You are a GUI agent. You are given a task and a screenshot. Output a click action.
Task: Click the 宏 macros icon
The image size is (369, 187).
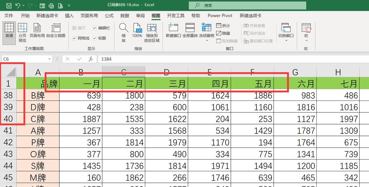coord(306,28)
